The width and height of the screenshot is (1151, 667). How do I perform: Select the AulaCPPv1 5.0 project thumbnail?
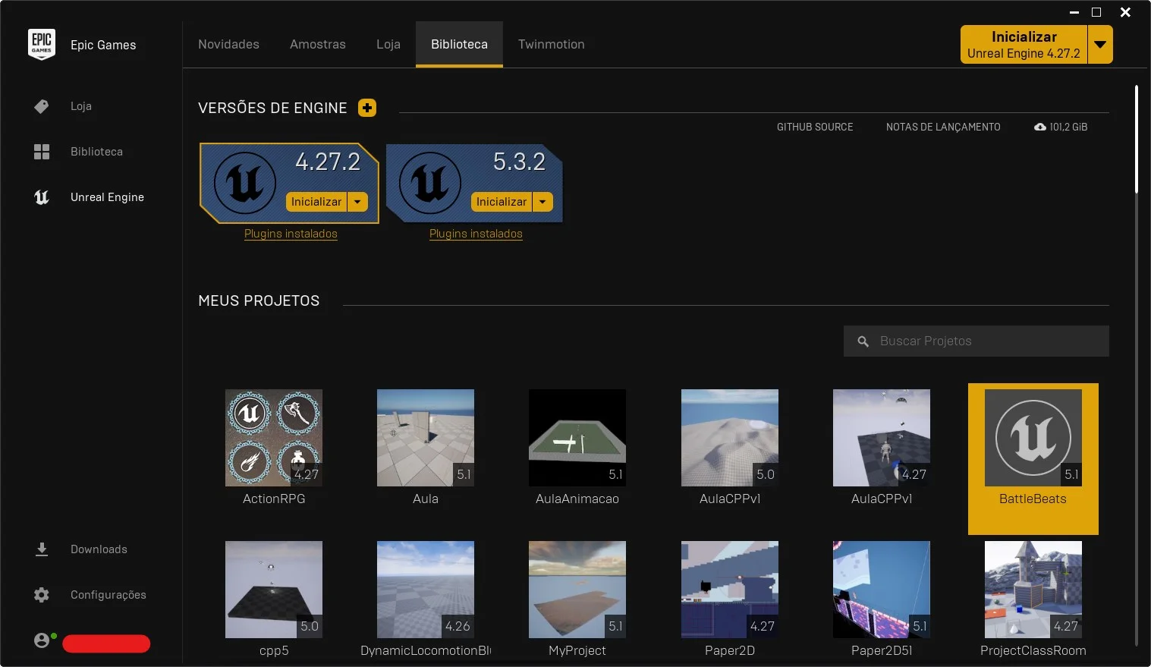[730, 438]
